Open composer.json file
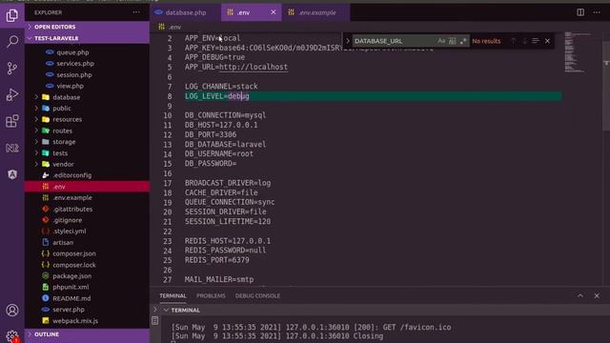This screenshot has height=343, width=610. pos(74,253)
